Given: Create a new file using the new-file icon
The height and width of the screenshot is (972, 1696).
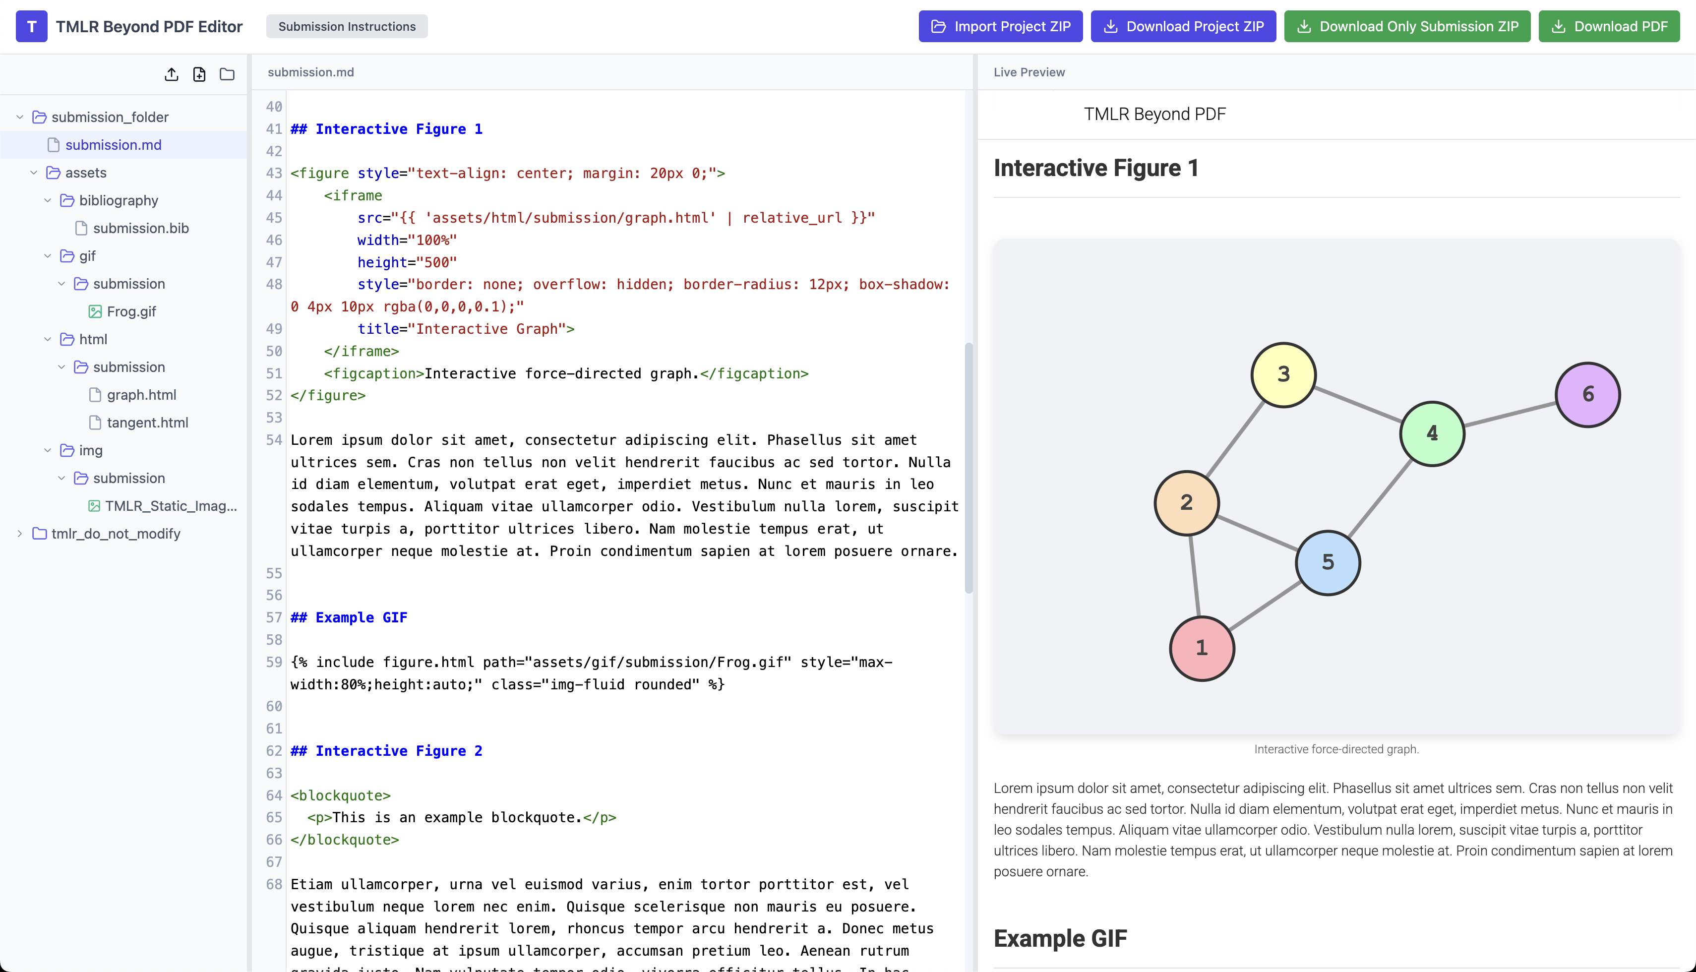Looking at the screenshot, I should tap(199, 74).
